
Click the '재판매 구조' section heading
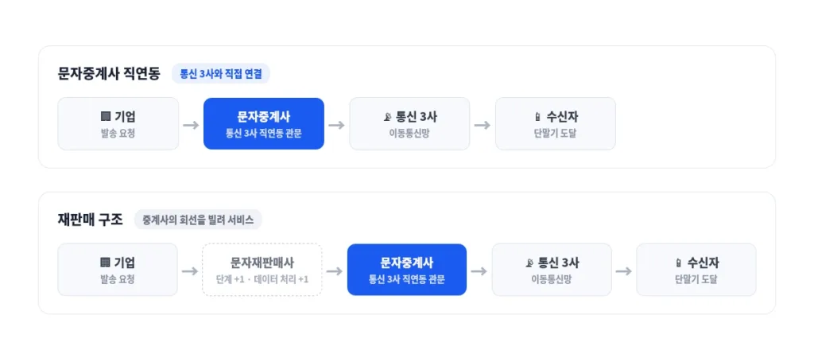pyautogui.click(x=91, y=220)
